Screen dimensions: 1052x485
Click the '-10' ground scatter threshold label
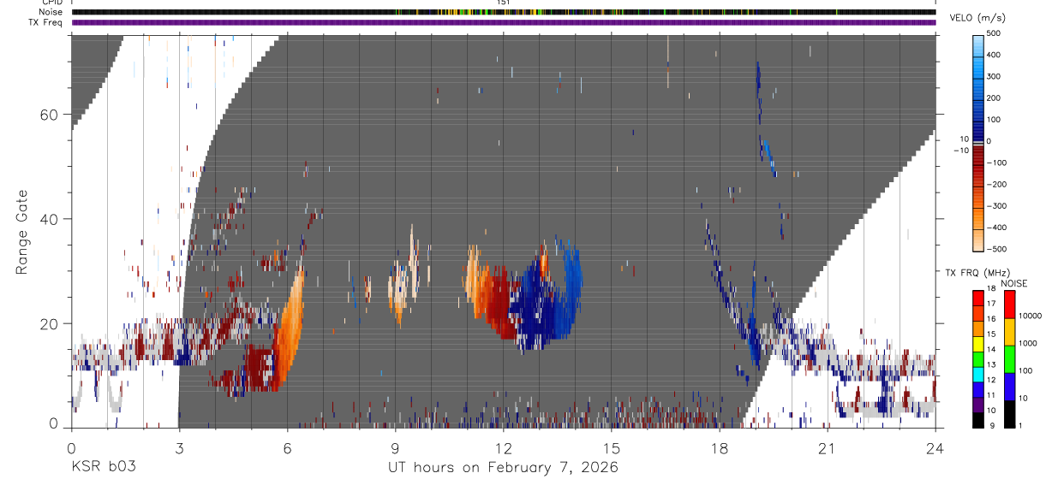pos(960,151)
